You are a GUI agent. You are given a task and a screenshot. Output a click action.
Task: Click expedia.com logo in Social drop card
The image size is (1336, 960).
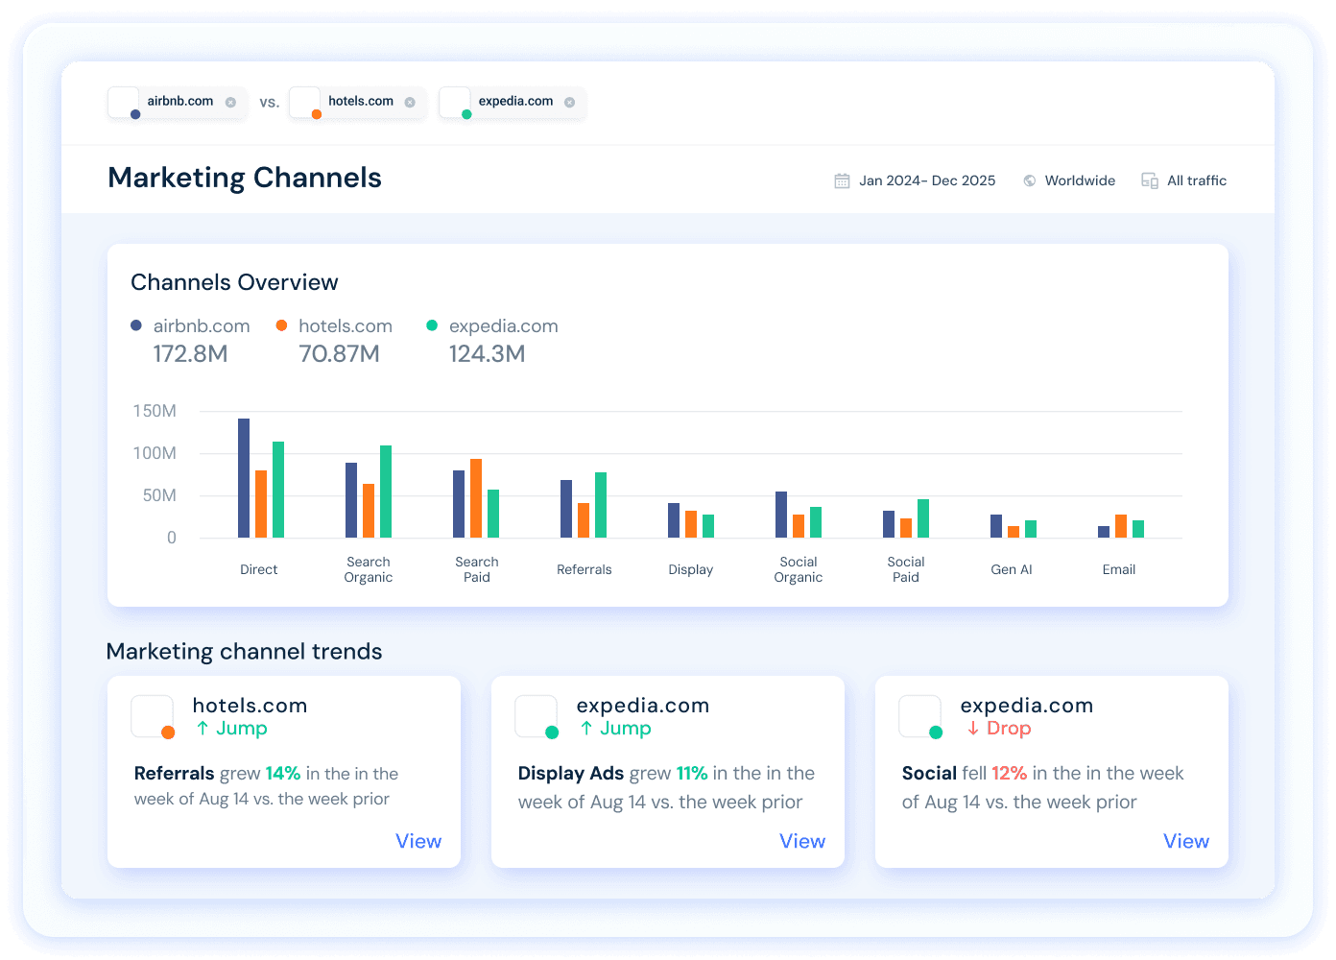pyautogui.click(x=920, y=717)
